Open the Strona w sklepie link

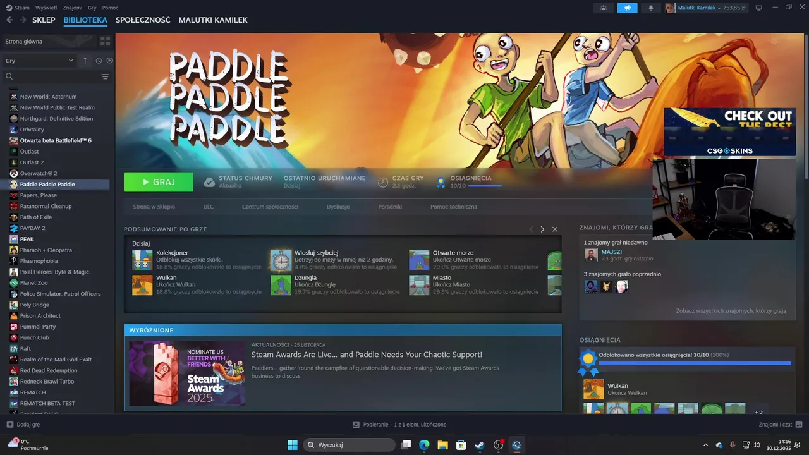pos(154,207)
